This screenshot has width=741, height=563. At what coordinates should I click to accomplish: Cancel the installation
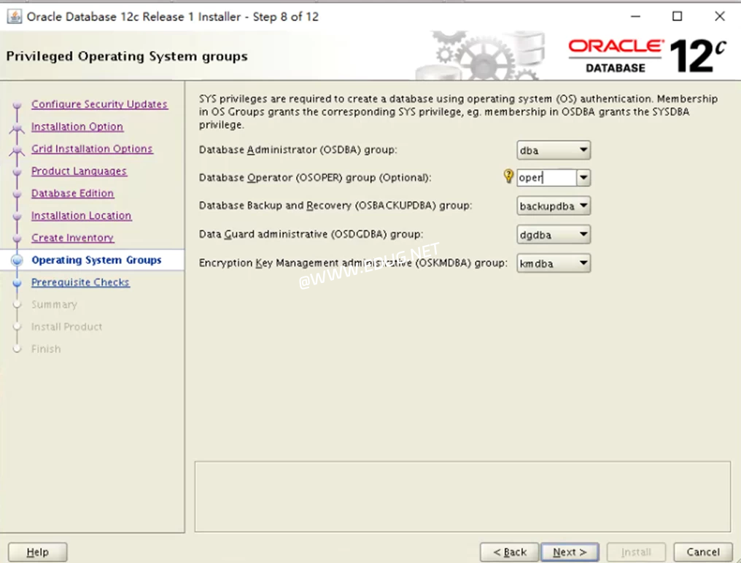point(703,552)
